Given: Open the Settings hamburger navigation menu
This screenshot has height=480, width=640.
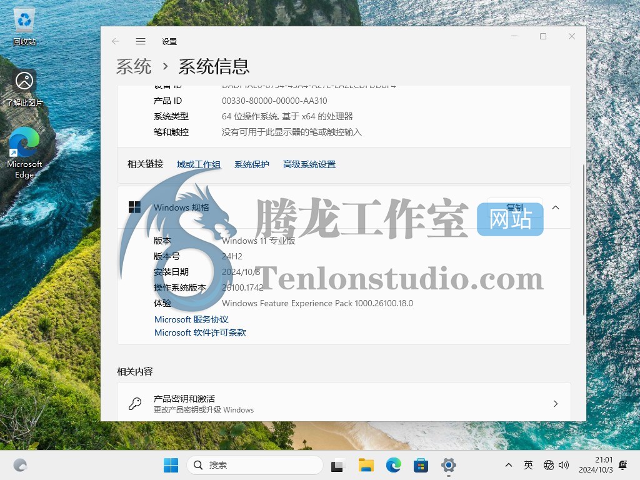Looking at the screenshot, I should tap(141, 41).
